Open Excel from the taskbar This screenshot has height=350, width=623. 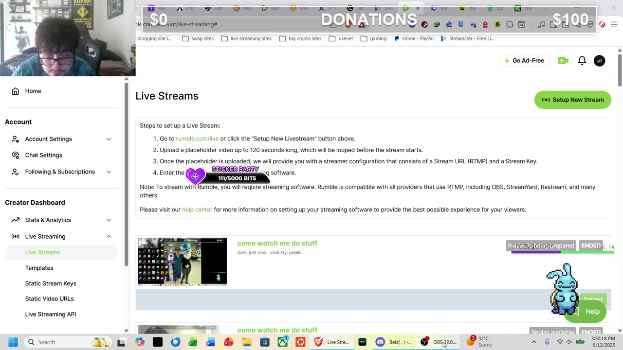[193, 342]
